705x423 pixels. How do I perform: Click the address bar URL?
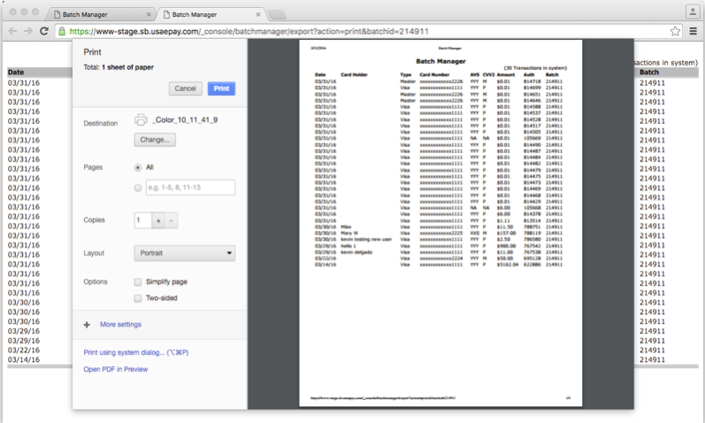[249, 31]
